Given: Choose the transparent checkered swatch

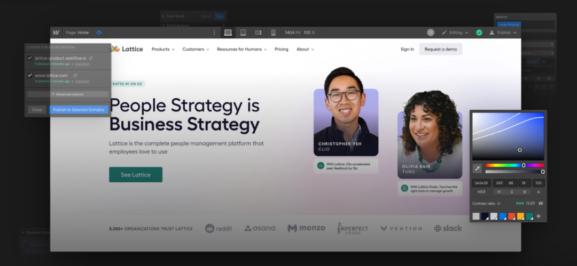Looking at the screenshot, I should [x=476, y=216].
